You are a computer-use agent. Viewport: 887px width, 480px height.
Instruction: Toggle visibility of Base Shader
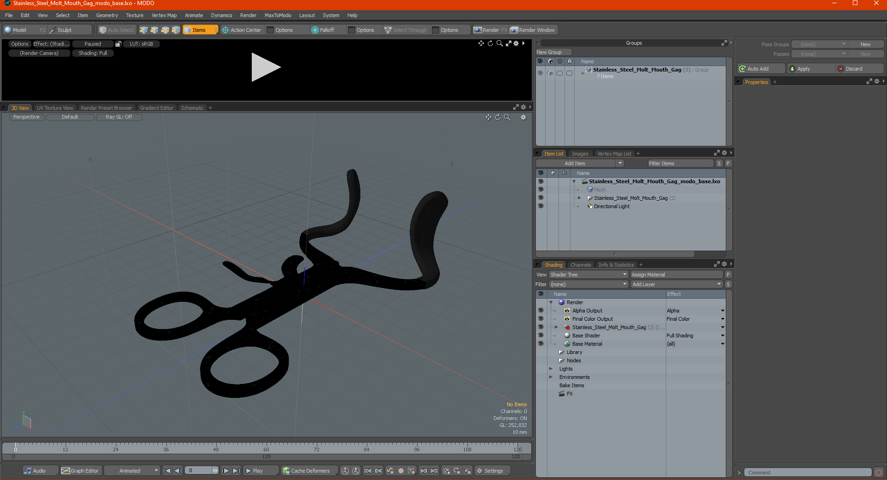[541, 336]
